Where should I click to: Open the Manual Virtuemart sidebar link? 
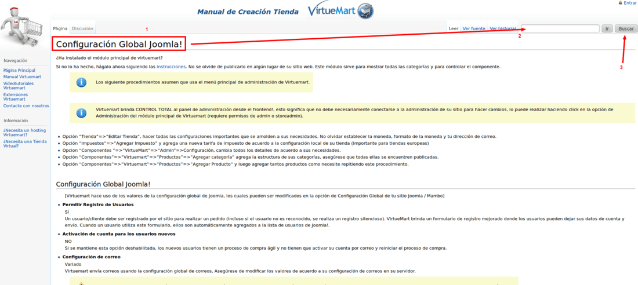tap(22, 76)
